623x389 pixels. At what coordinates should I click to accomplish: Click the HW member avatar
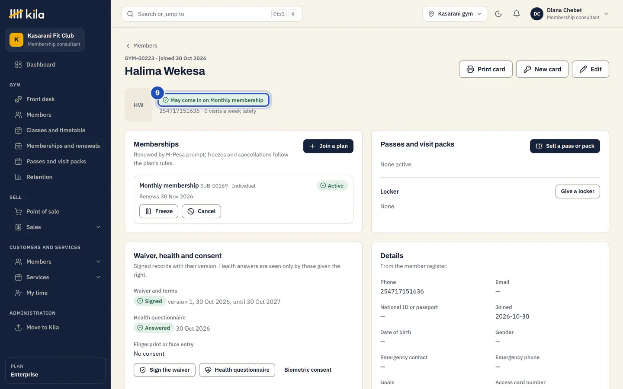[x=138, y=105]
